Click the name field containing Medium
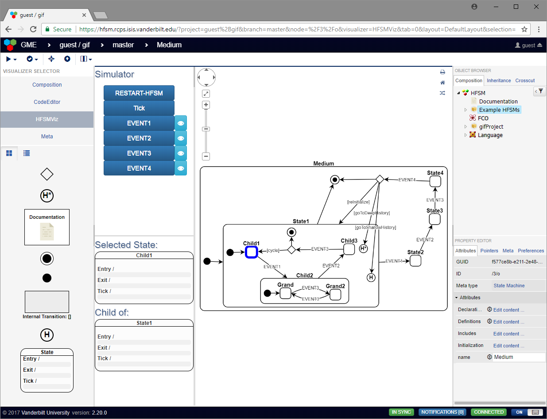The image size is (547, 419). pos(519,357)
